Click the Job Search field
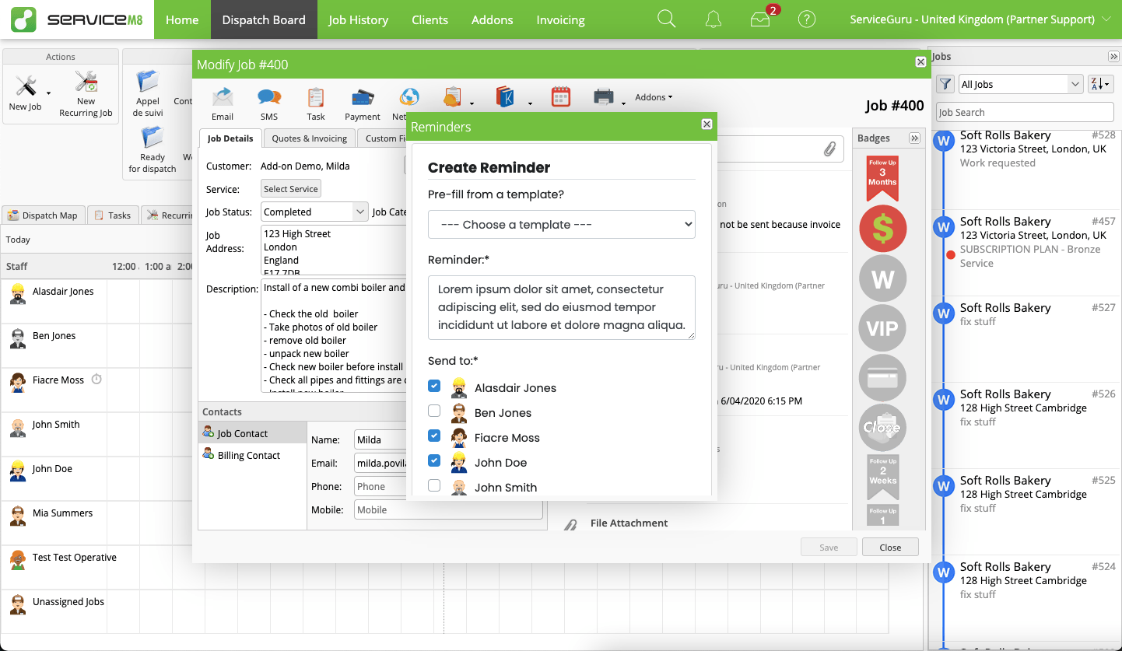Image resolution: width=1122 pixels, height=651 pixels. [x=1026, y=112]
